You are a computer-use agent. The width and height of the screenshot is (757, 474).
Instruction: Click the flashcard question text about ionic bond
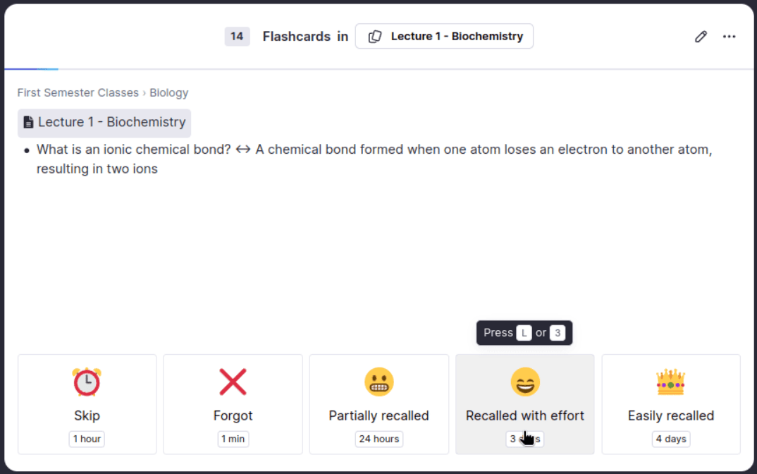pyautogui.click(x=134, y=150)
